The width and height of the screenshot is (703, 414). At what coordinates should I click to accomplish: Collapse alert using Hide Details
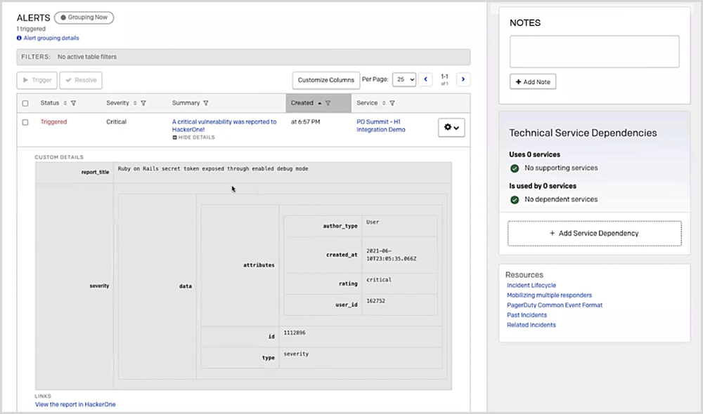click(x=196, y=138)
